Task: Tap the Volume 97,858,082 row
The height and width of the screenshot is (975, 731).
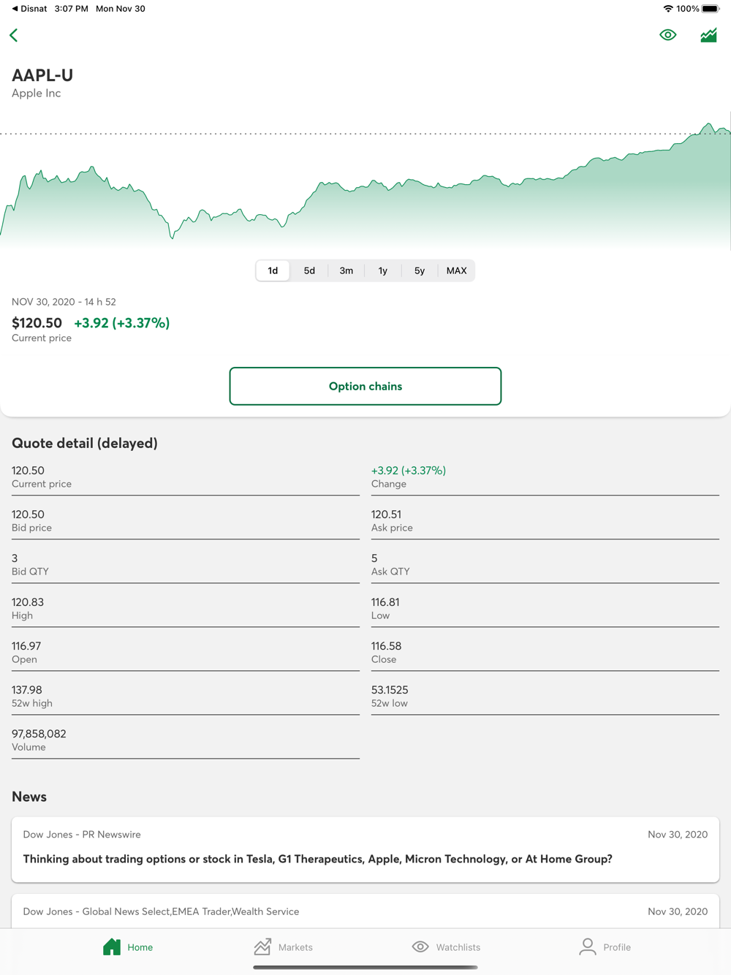Action: (186, 740)
